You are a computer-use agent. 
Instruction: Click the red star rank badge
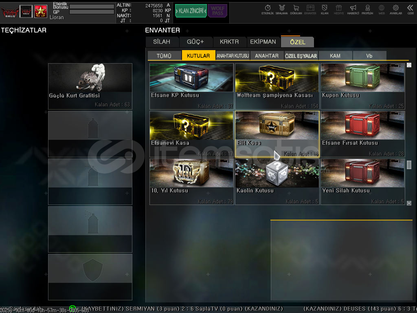(x=40, y=11)
